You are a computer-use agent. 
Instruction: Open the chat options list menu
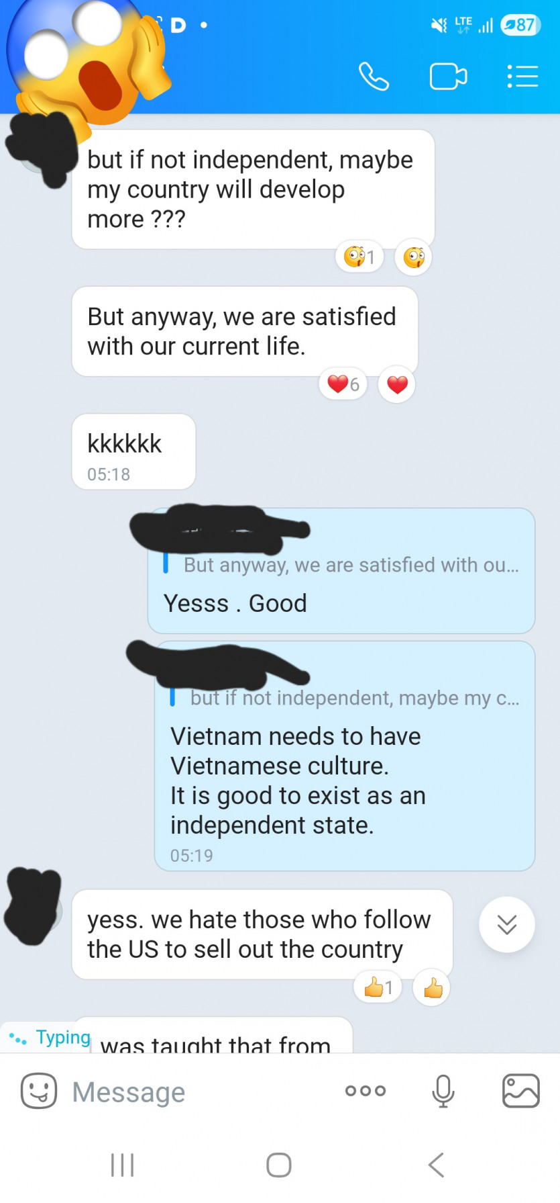[522, 77]
